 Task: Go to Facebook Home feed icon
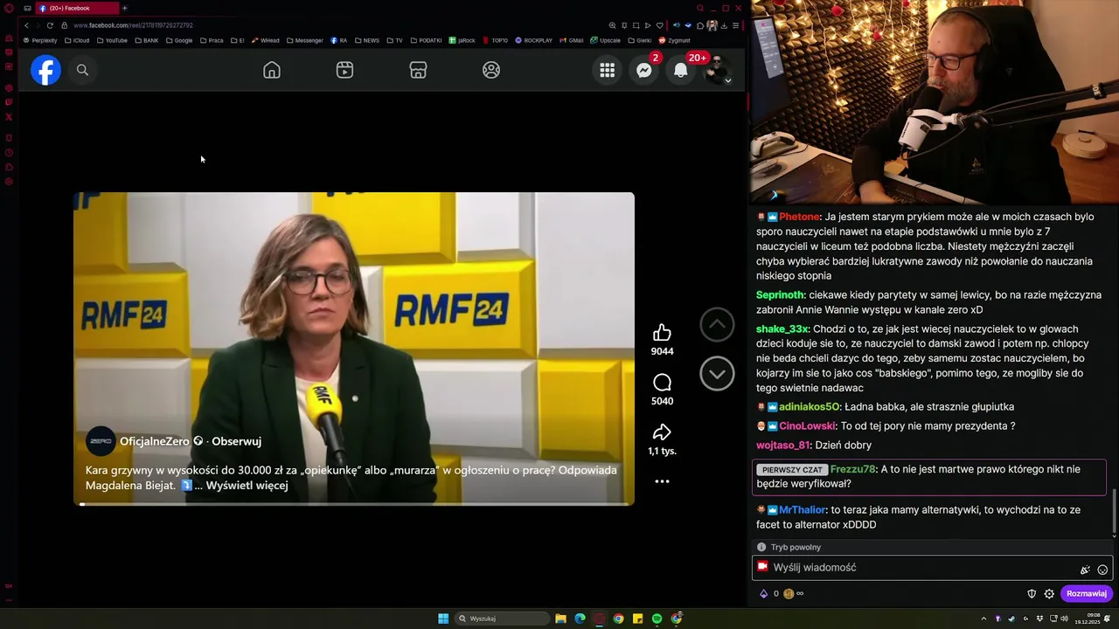point(272,70)
